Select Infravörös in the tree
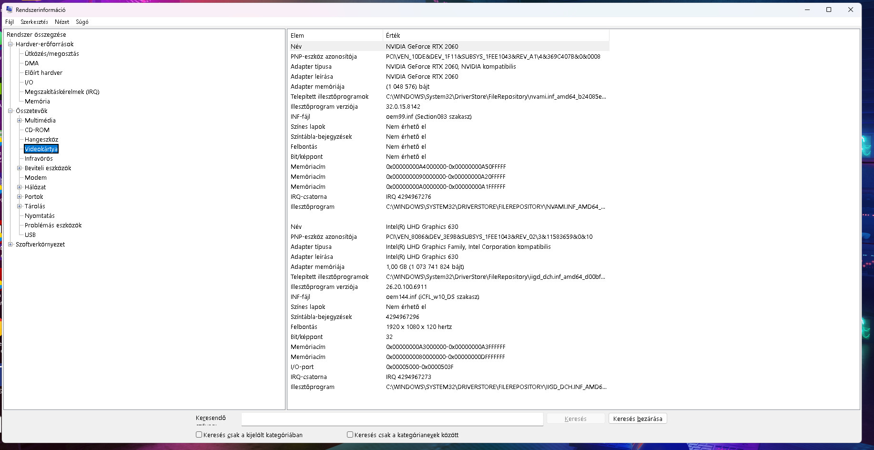874x450 pixels. point(39,158)
